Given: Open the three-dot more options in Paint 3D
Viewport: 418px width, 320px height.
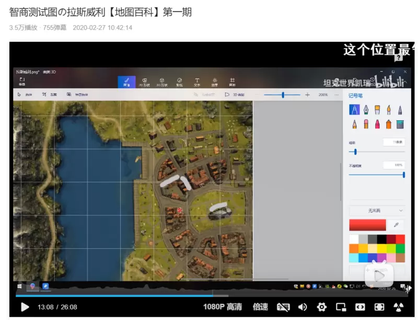Looking at the screenshot, I should click(336, 95).
